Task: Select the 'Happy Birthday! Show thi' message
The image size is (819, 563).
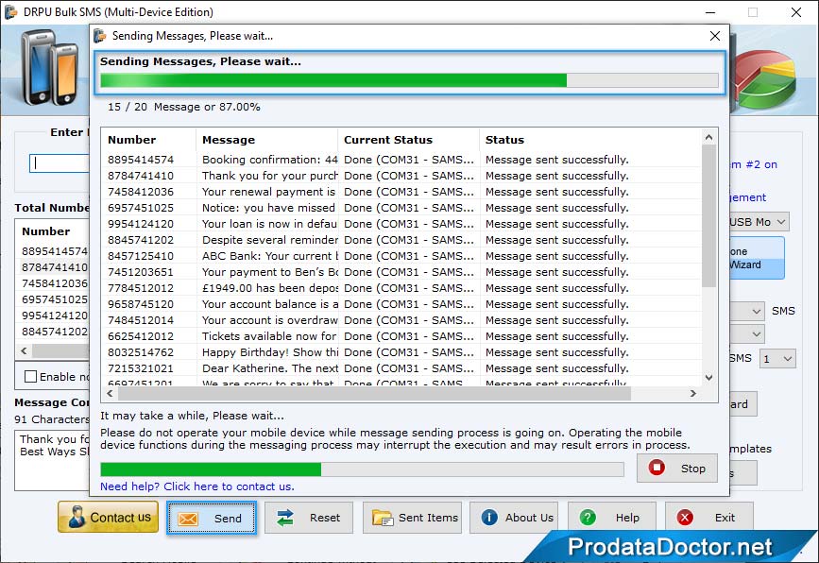Action: (x=270, y=352)
